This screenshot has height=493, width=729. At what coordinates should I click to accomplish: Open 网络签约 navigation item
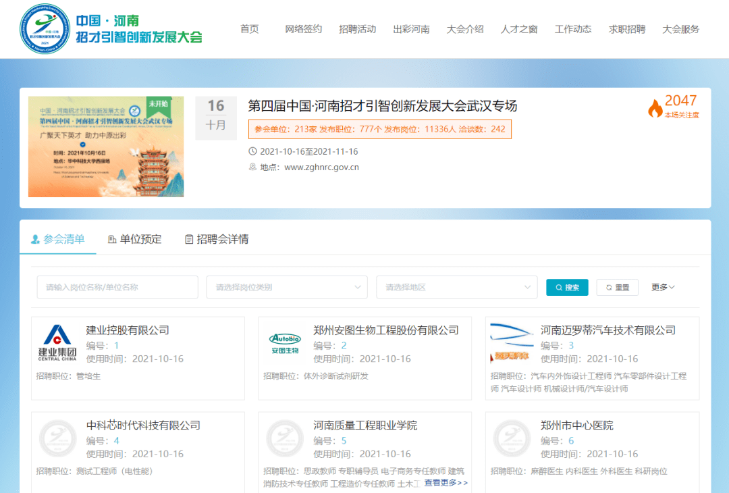click(304, 29)
